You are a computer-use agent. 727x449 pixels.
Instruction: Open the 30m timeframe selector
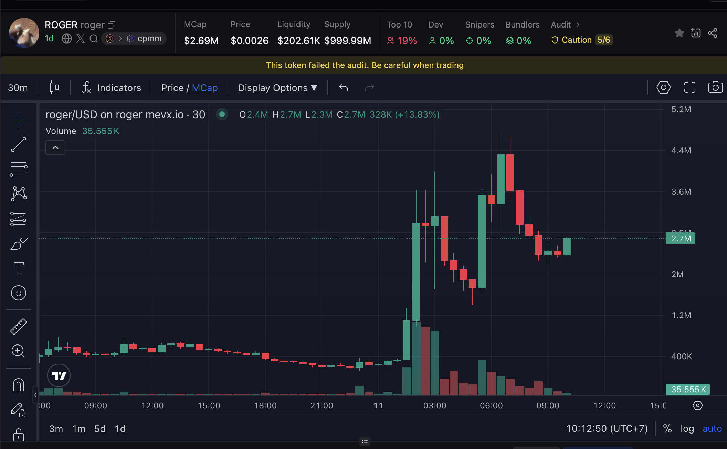[x=18, y=88]
